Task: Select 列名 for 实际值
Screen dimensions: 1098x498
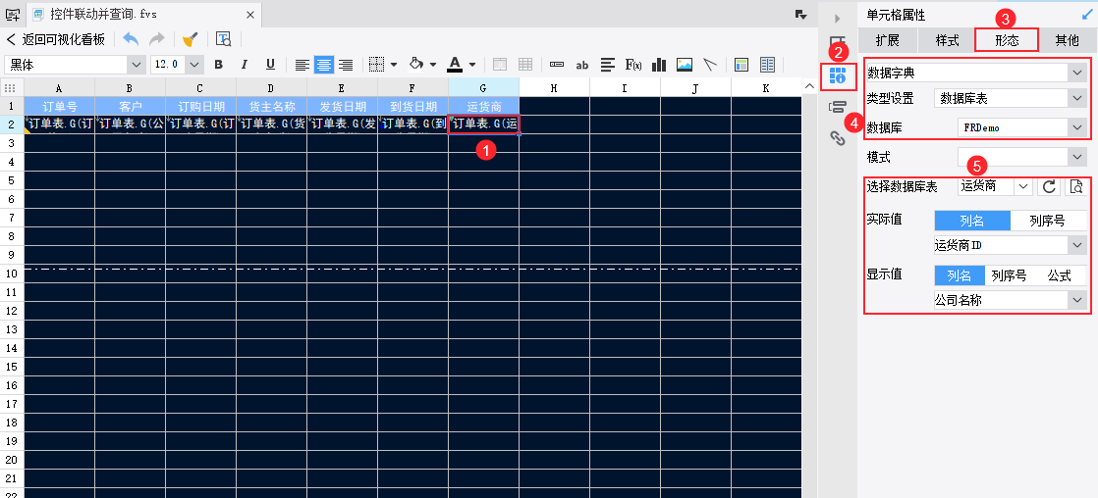Action: pyautogui.click(x=972, y=221)
